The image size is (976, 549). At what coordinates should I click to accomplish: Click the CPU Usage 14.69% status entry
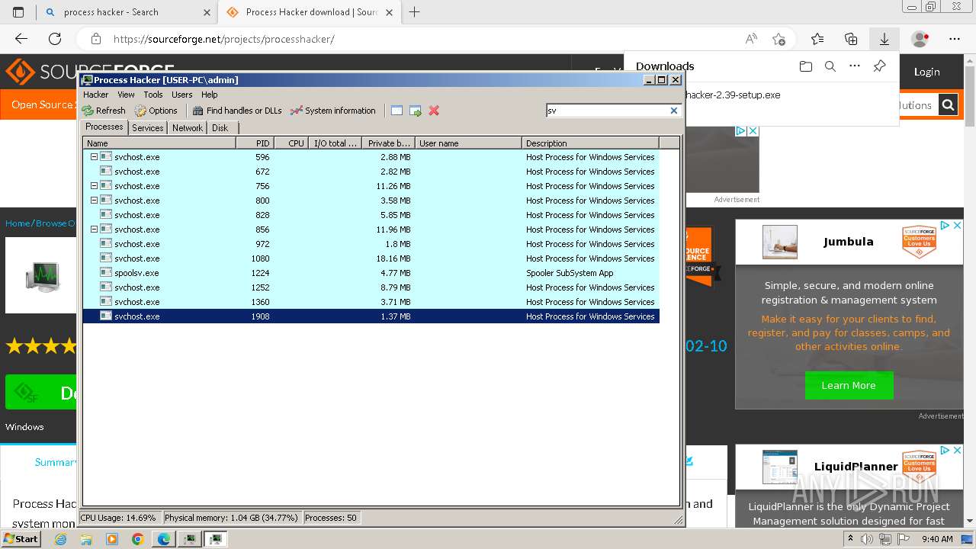[x=120, y=518]
